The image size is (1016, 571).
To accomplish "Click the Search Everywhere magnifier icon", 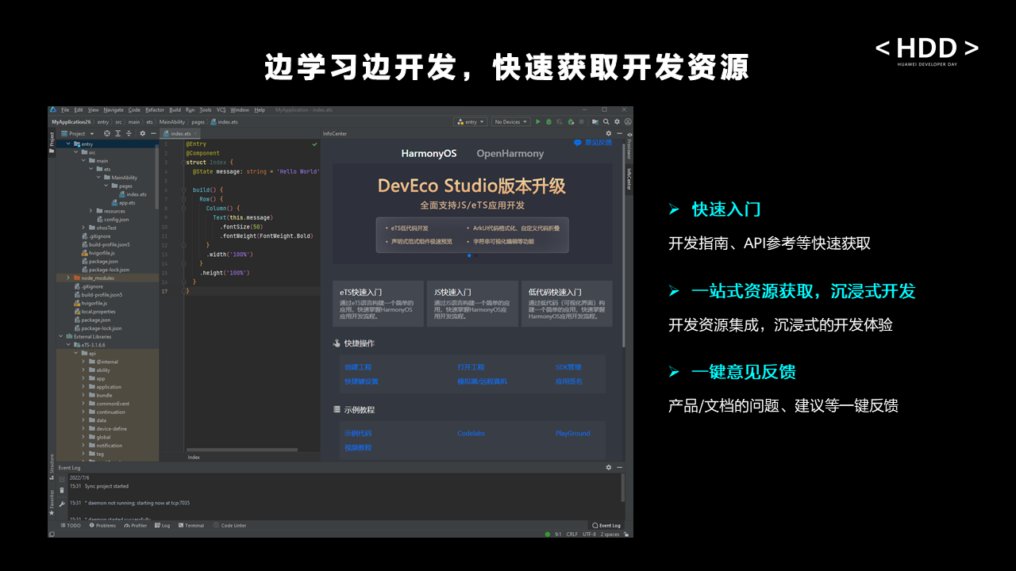I will click(606, 122).
